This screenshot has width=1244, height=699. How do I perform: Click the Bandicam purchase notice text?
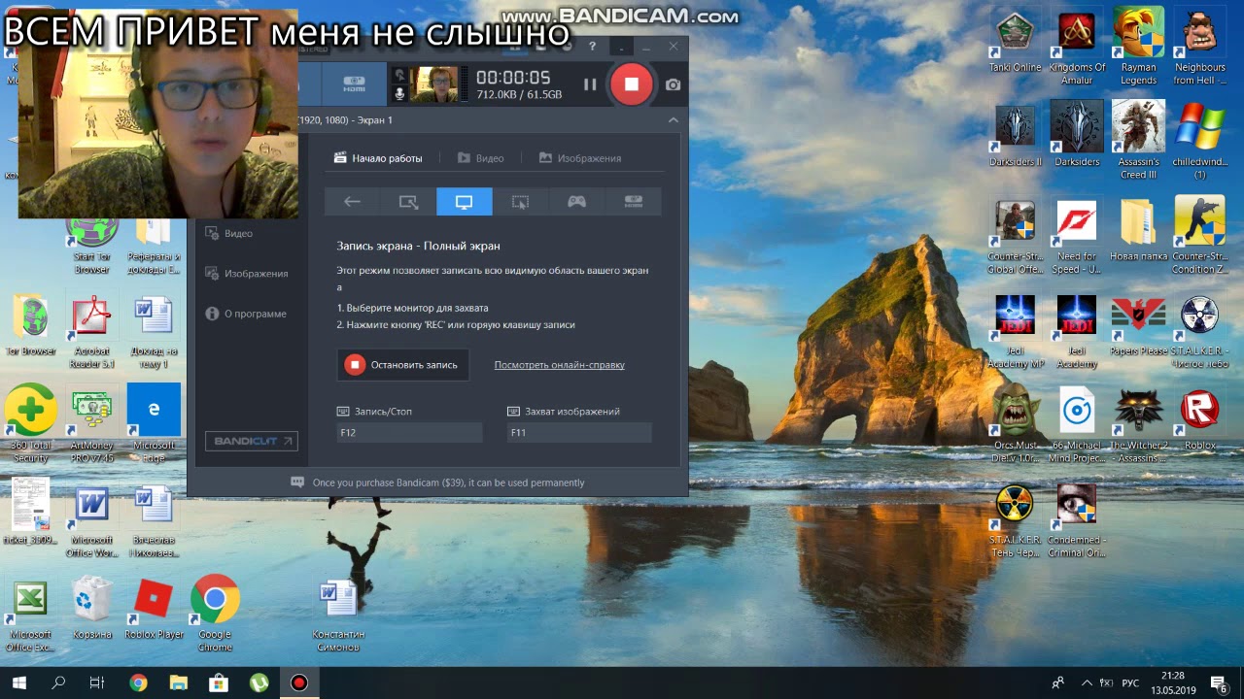tap(448, 483)
